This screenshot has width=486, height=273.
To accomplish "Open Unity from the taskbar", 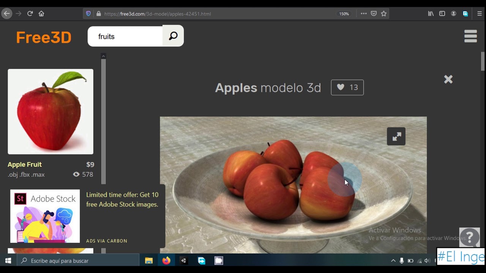I will click(184, 260).
